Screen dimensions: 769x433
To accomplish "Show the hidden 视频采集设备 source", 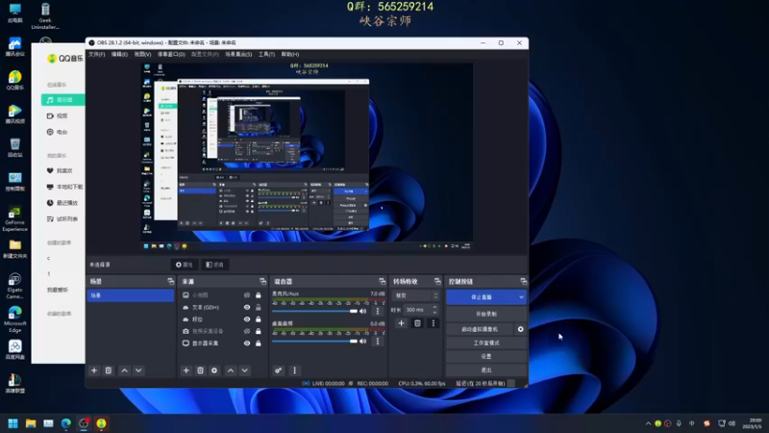I will click(x=247, y=331).
